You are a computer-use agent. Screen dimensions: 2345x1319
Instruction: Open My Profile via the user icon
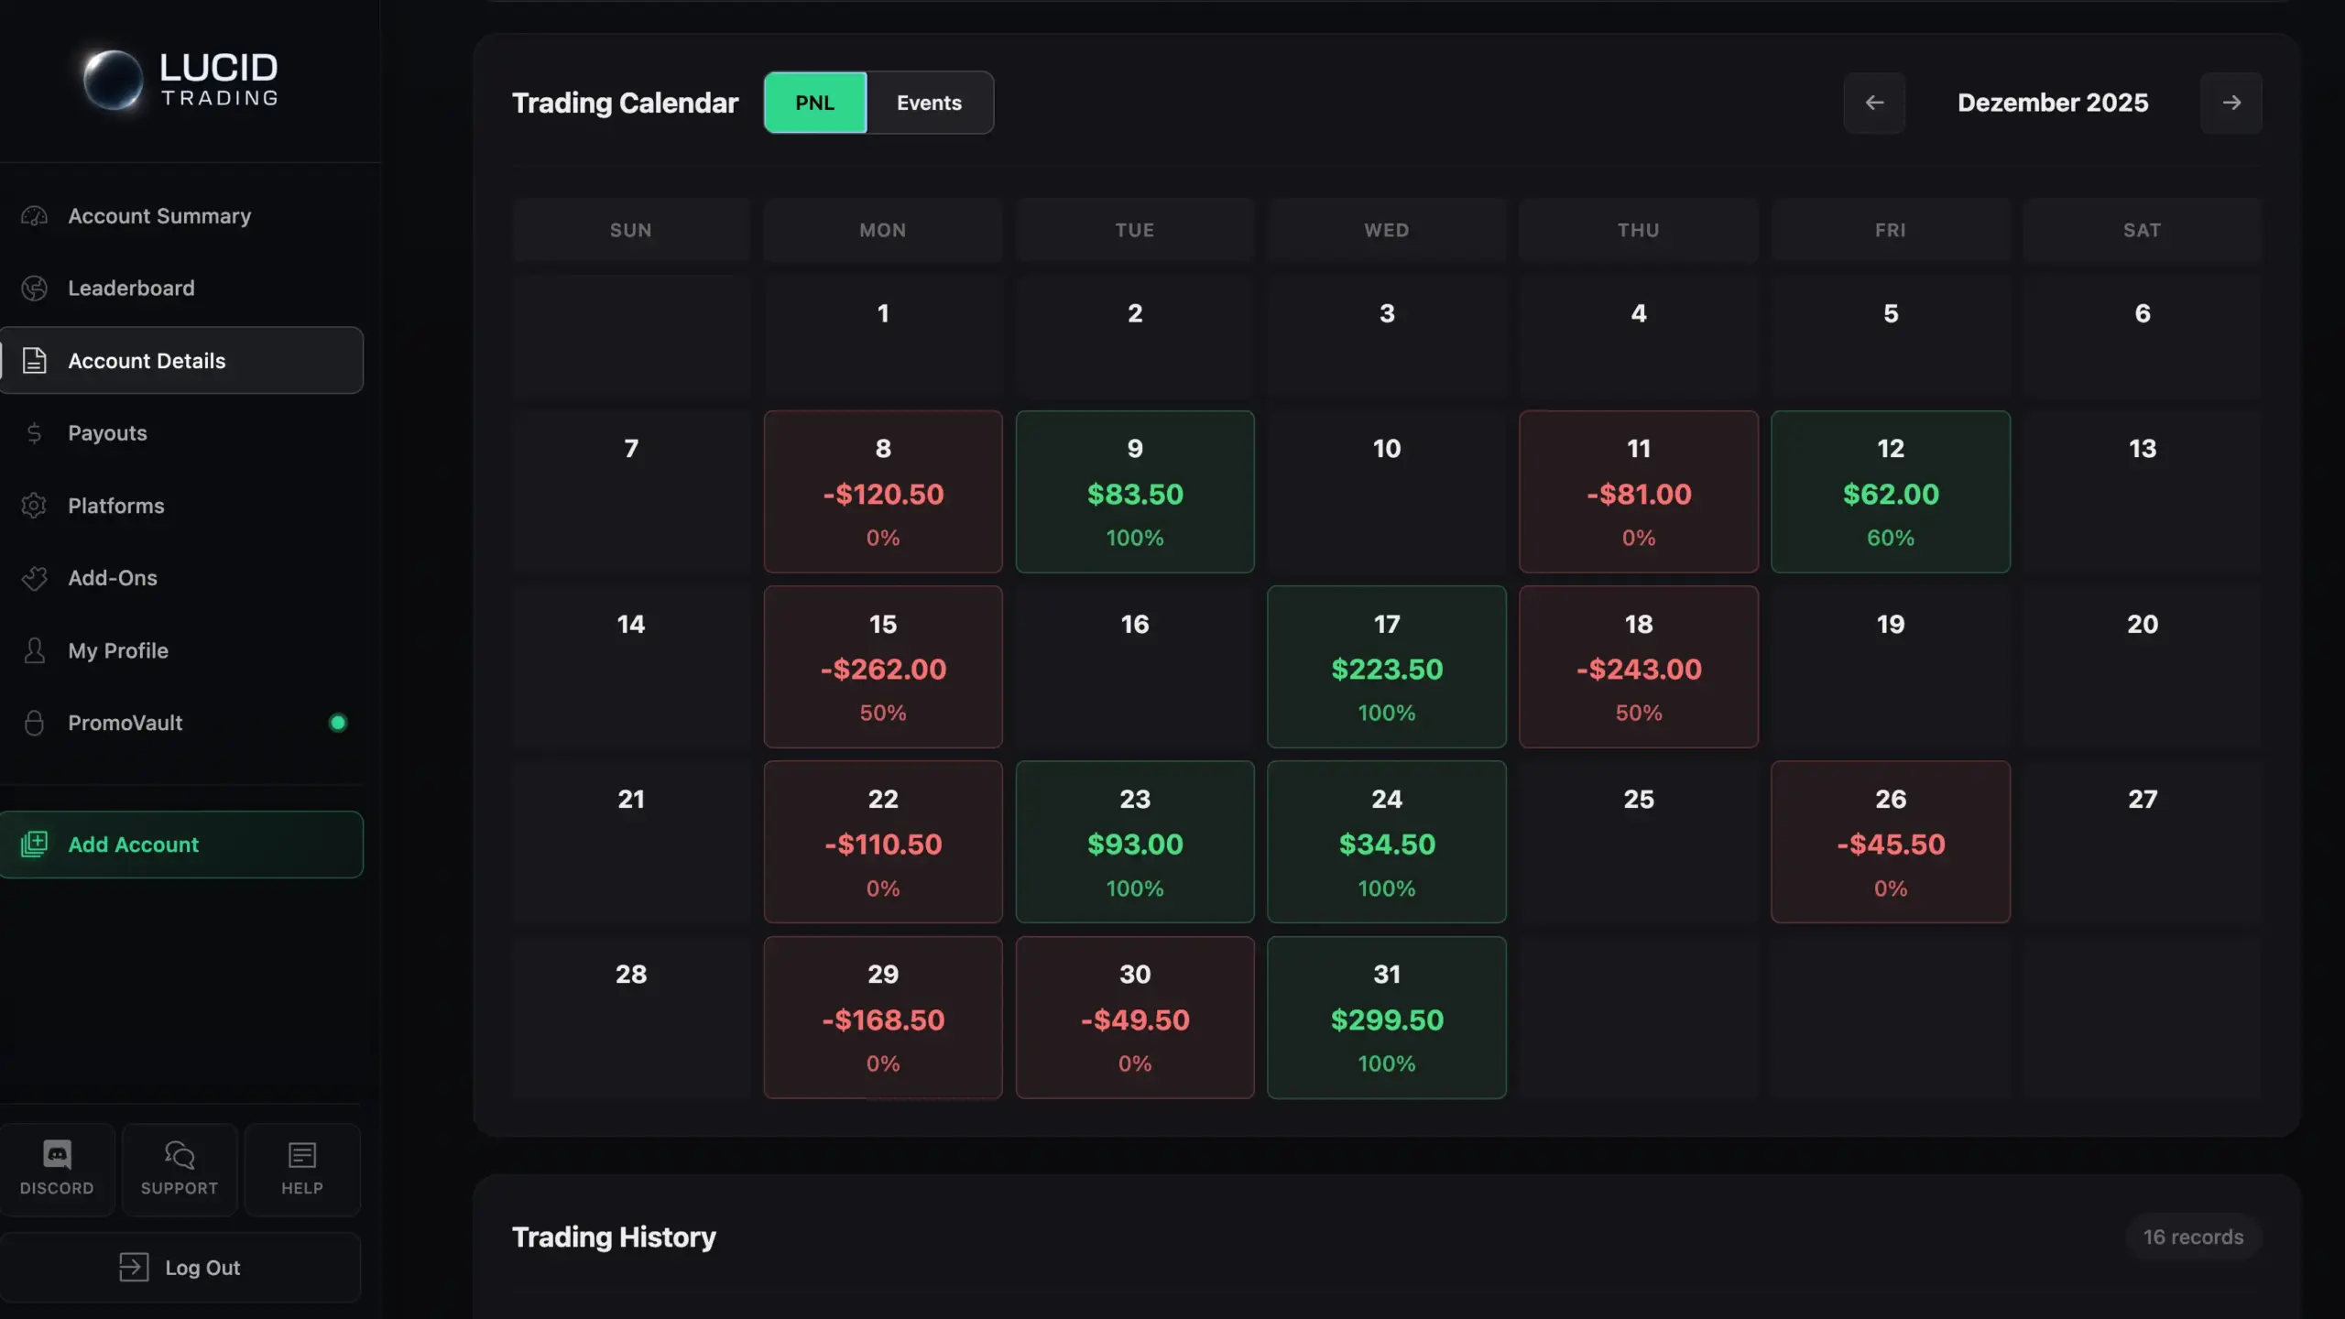34,650
